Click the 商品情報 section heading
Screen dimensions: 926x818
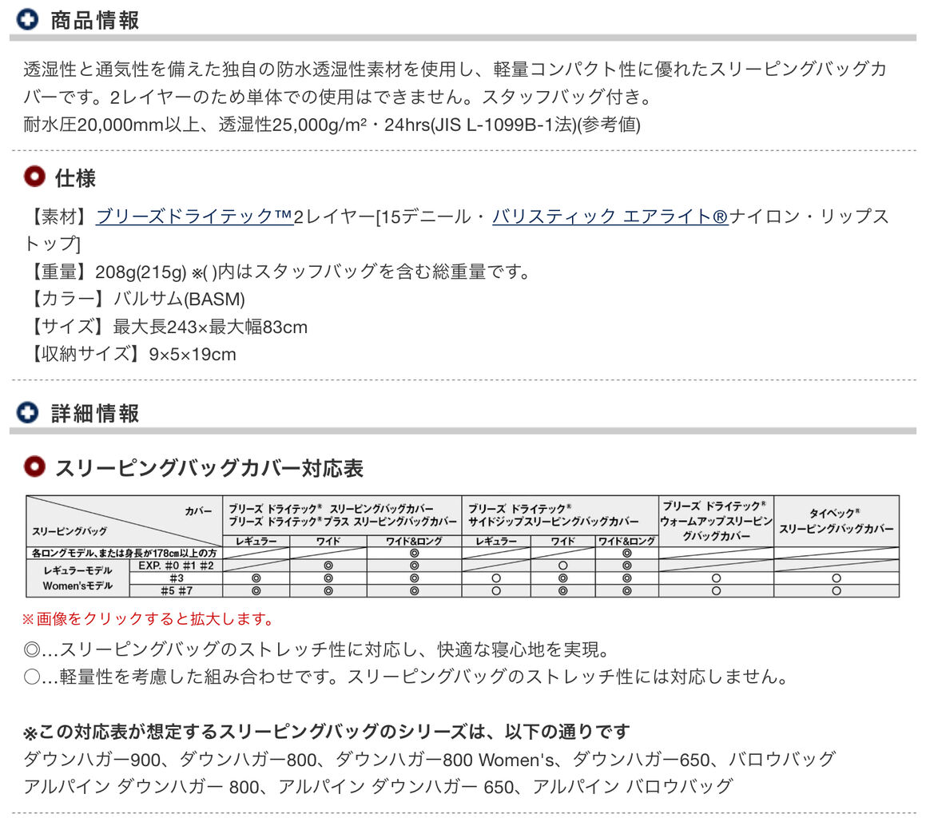click(x=94, y=20)
